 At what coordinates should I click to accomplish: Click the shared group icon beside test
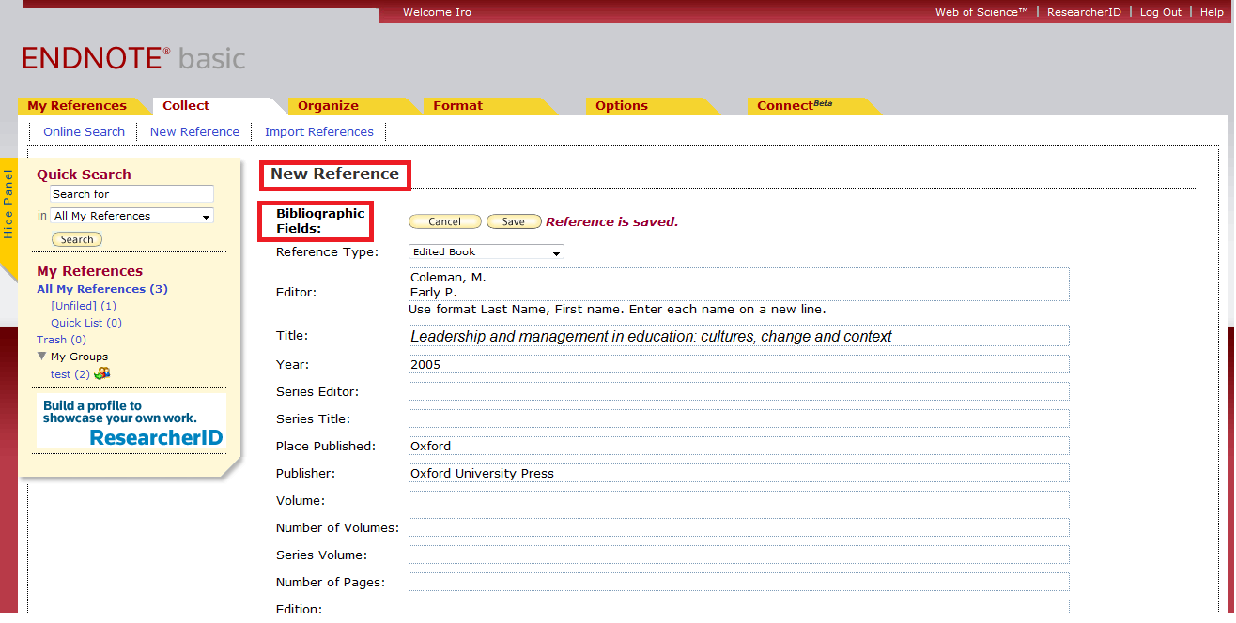point(101,373)
